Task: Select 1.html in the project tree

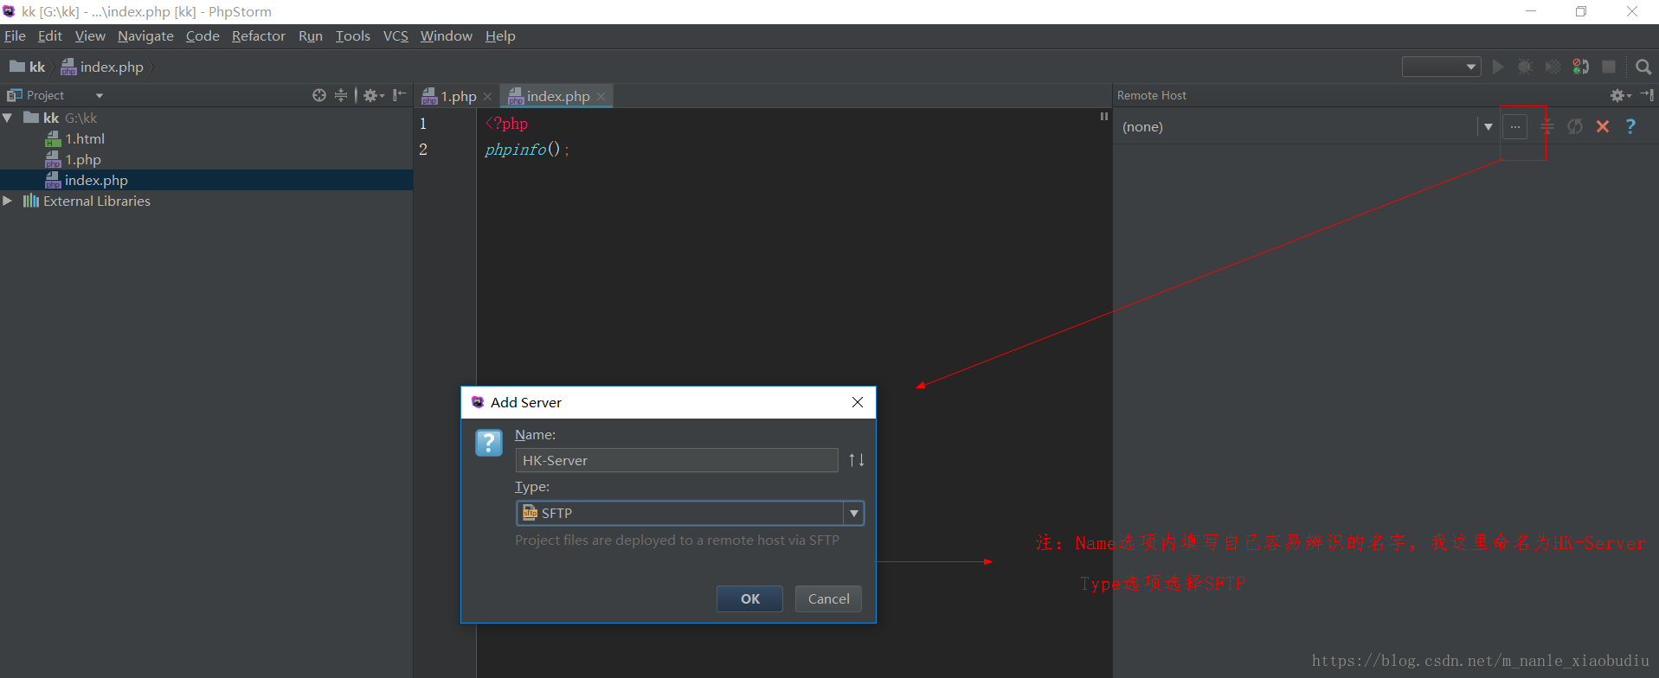Action: click(x=85, y=138)
